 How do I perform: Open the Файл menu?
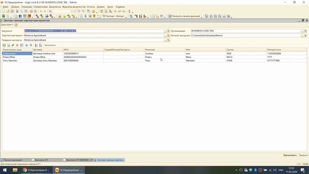tap(5, 7)
